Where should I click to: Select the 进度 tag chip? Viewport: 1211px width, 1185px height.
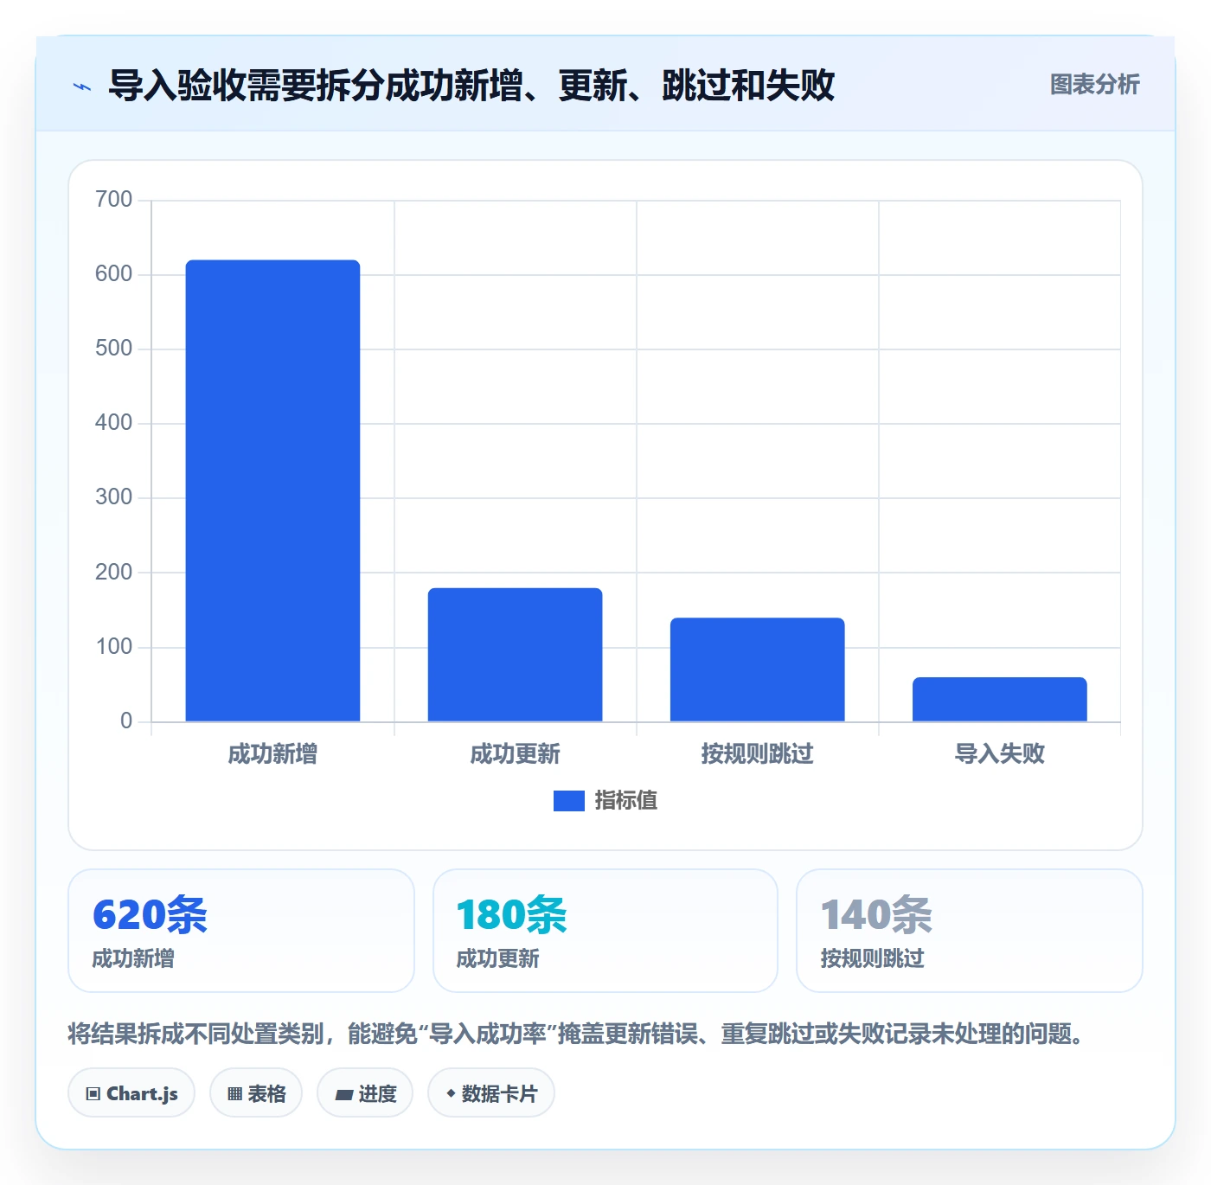pyautogui.click(x=365, y=1093)
